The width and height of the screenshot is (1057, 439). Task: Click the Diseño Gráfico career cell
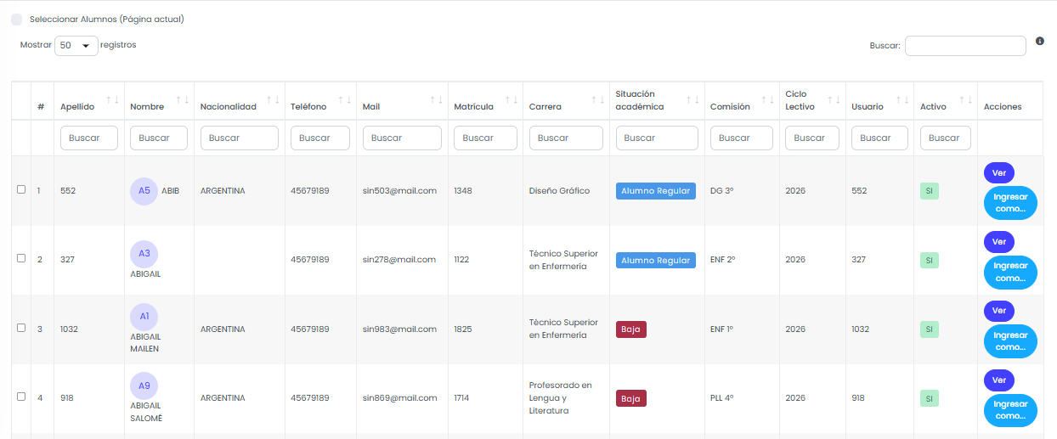tap(559, 191)
